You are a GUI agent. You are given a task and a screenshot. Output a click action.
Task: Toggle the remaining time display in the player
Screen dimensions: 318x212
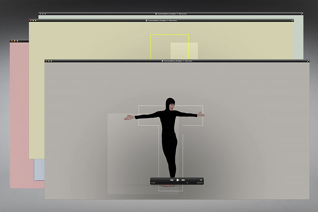[x=200, y=183]
